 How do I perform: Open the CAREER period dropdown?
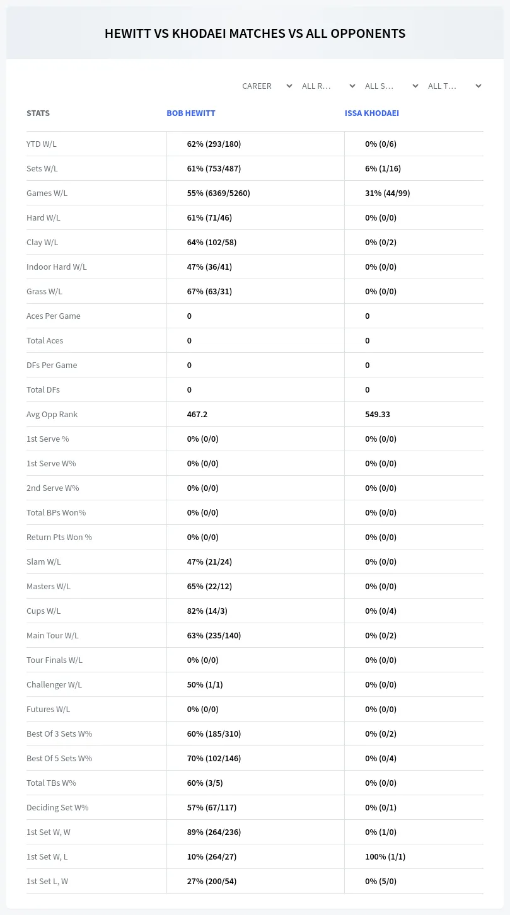tap(266, 86)
